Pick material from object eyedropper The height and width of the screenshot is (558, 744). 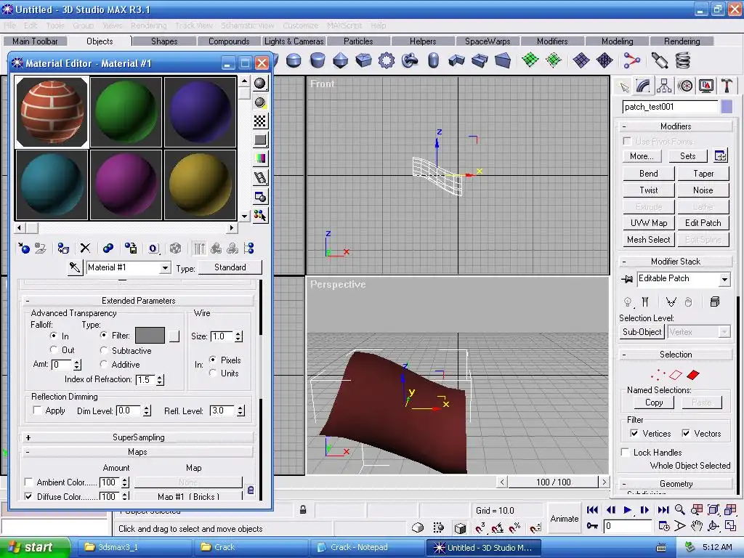(75, 267)
